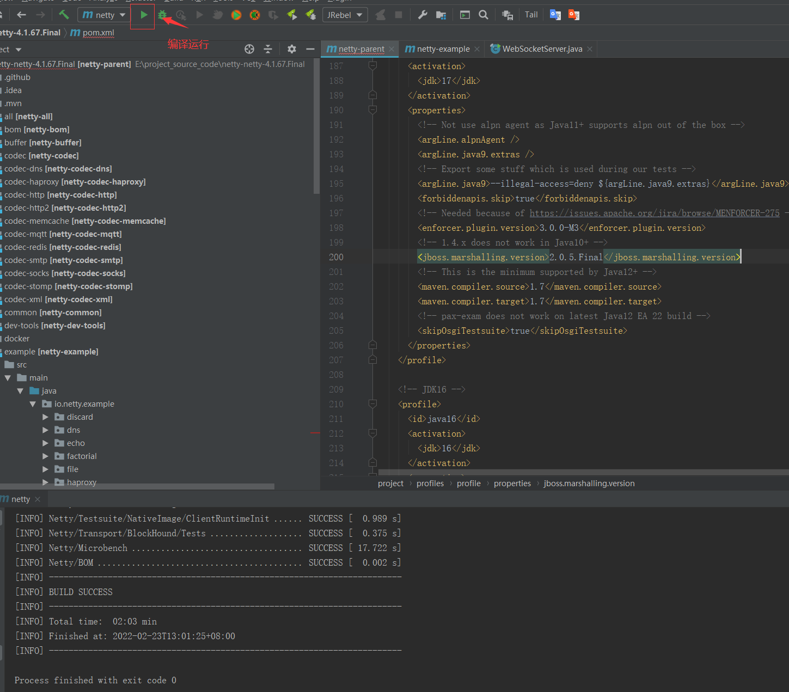Image resolution: width=789 pixels, height=692 pixels.
Task: Run netty with the green play icon
Action: coord(144,15)
